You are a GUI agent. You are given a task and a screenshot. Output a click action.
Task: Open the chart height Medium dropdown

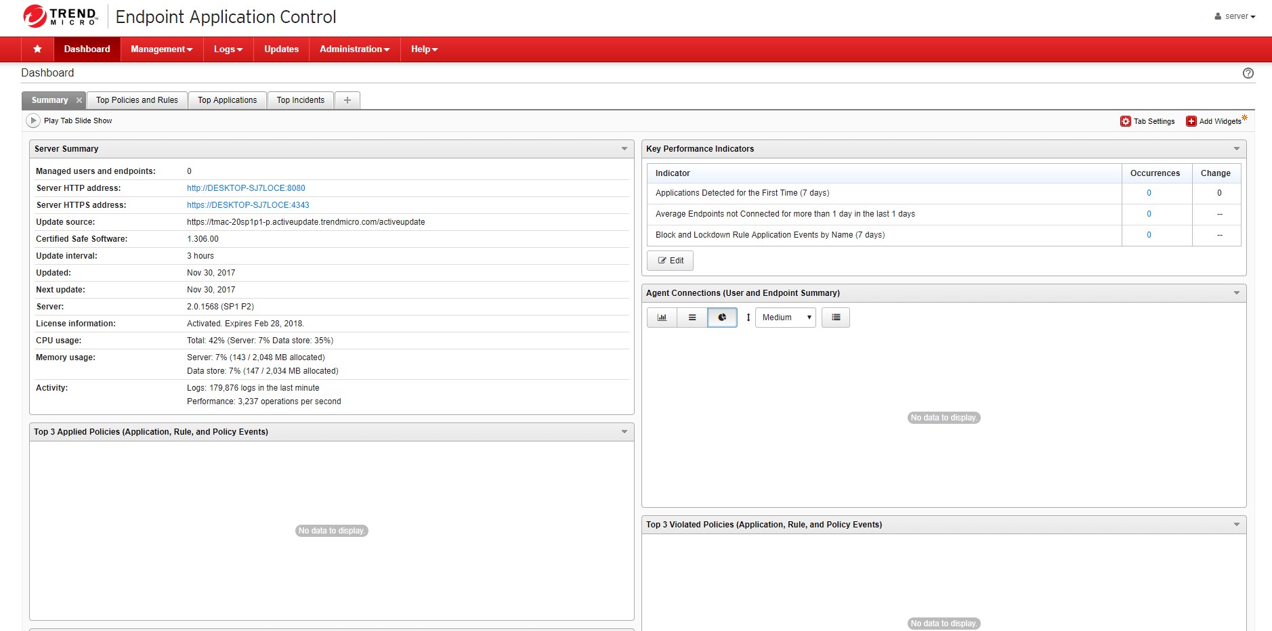coord(785,317)
